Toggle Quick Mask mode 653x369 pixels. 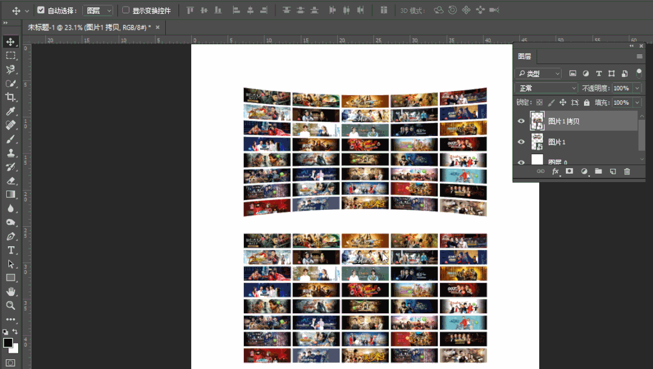coord(11,363)
